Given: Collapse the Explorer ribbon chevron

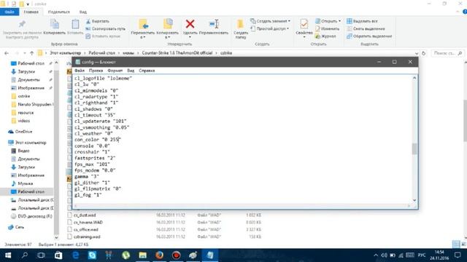Looking at the screenshot, I should [x=458, y=12].
